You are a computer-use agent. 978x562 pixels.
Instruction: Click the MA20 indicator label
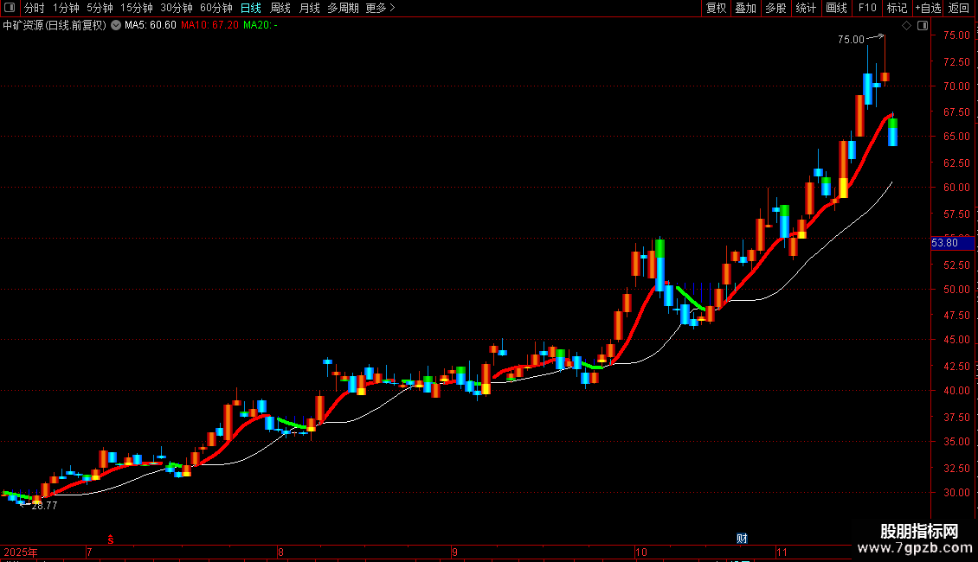pyautogui.click(x=261, y=26)
